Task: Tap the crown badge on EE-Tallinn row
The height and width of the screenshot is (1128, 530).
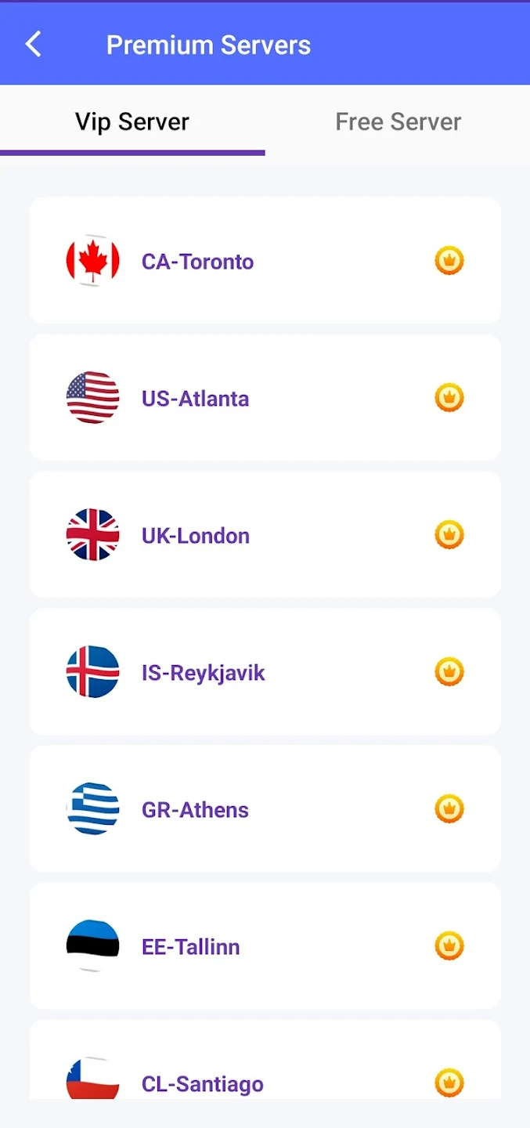Action: (449, 945)
